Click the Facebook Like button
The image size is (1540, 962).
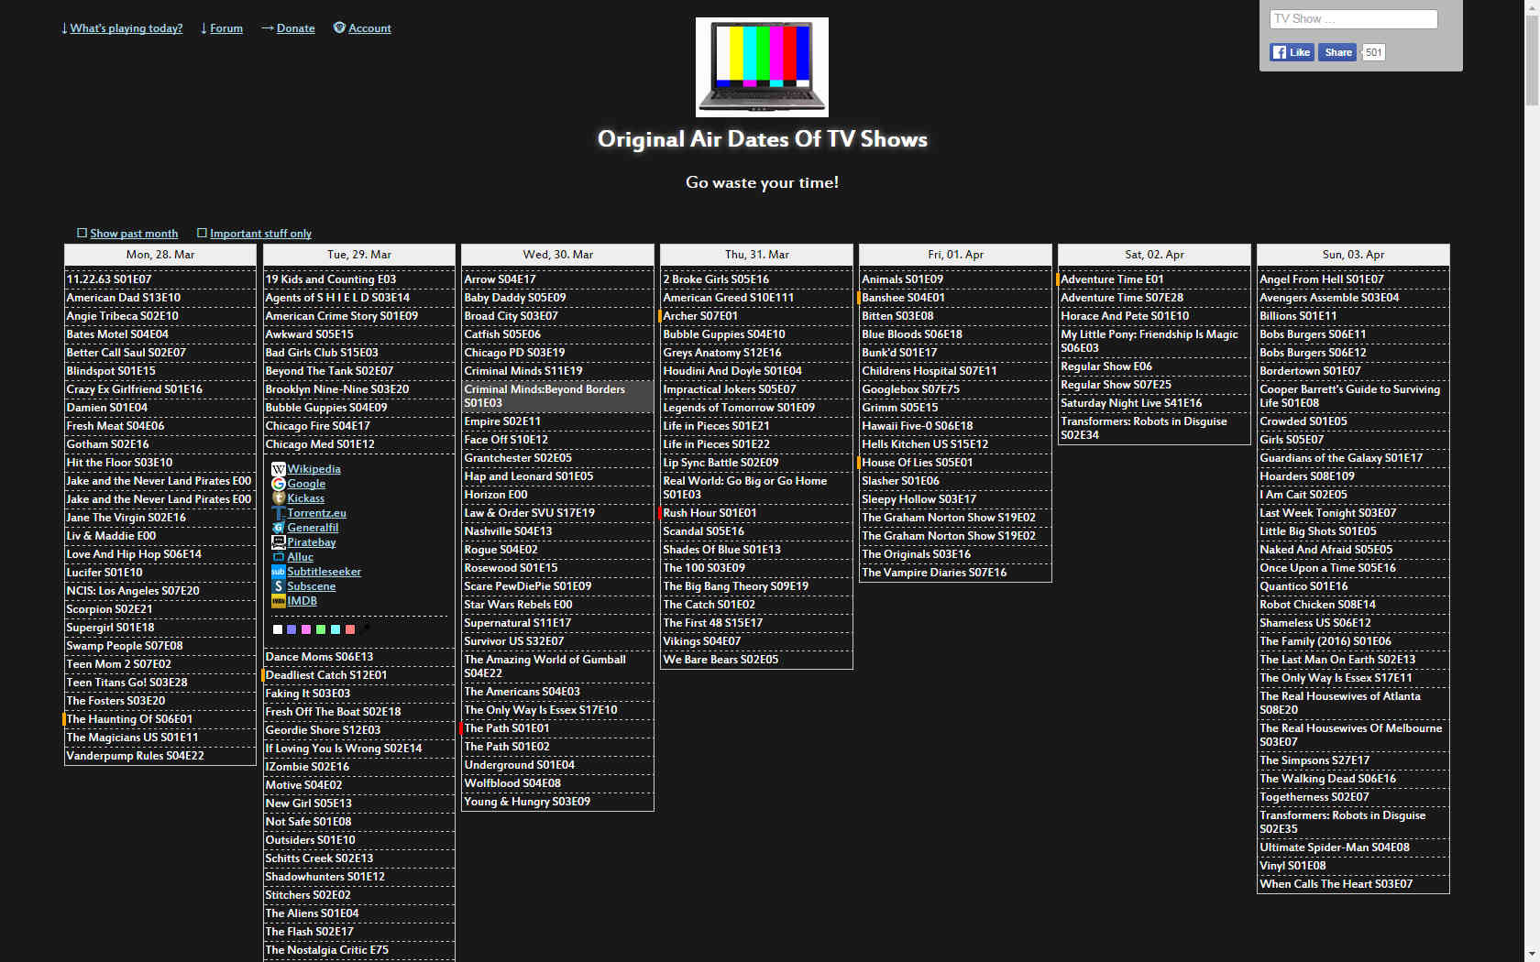[x=1292, y=52]
